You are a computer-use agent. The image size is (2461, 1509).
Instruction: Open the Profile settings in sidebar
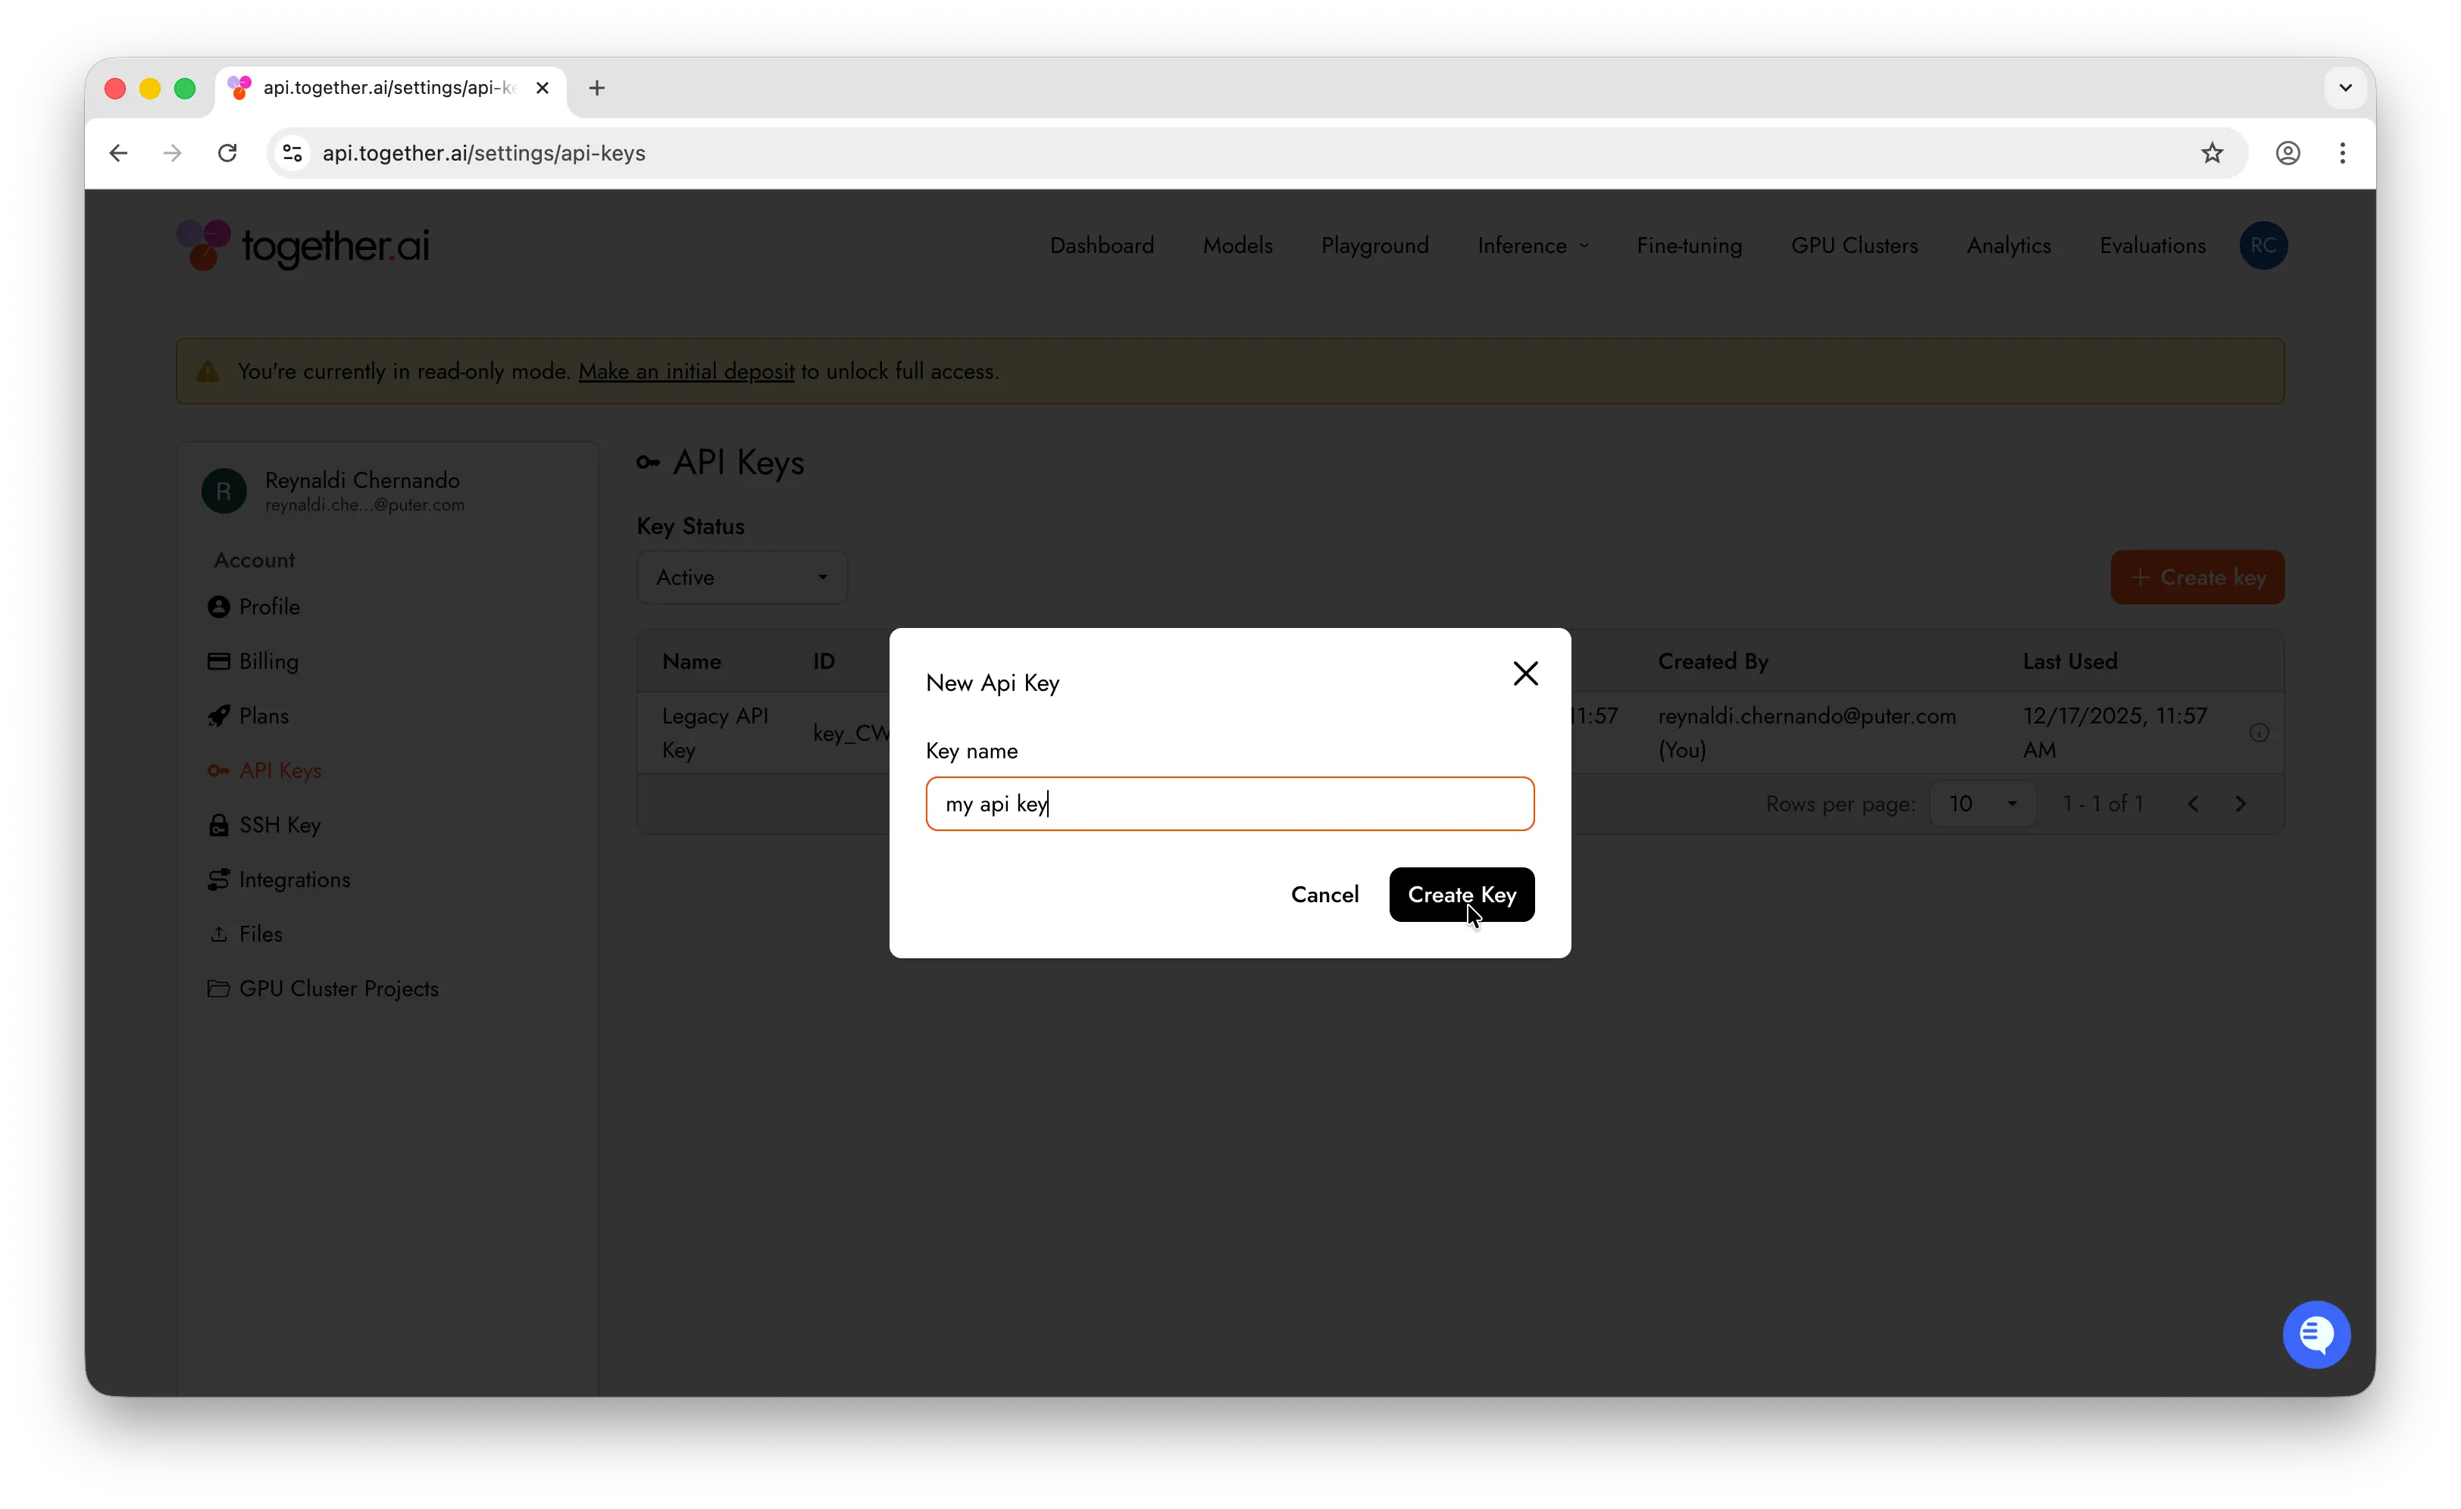(x=269, y=606)
